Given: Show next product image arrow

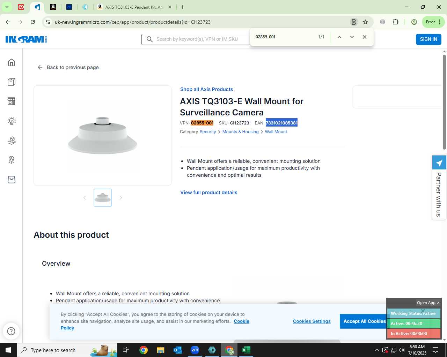Looking at the screenshot, I should click(x=121, y=198).
